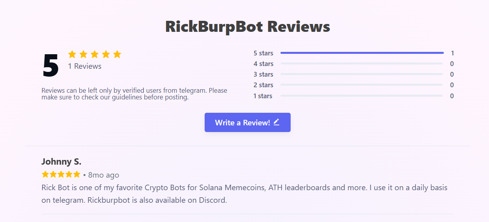This screenshot has height=222, width=489.
Task: Click fifth star in overall rating
Action: [117, 54]
